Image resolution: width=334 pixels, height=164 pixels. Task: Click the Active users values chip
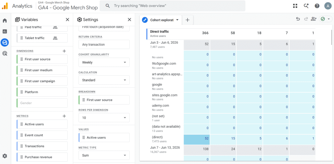(104, 138)
